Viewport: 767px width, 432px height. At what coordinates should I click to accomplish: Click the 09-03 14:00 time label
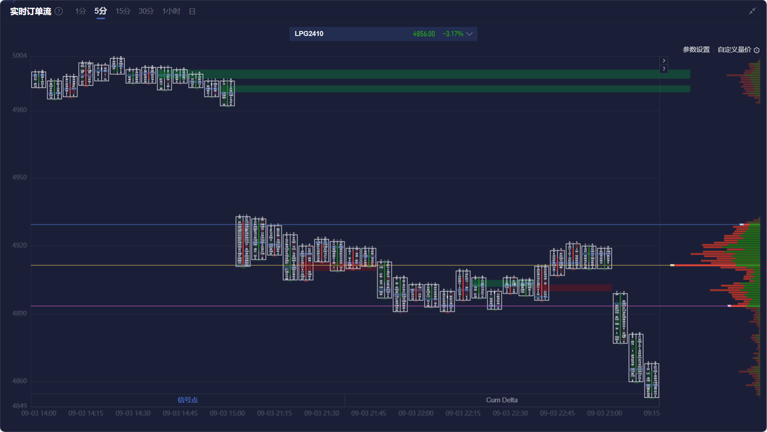click(39, 413)
